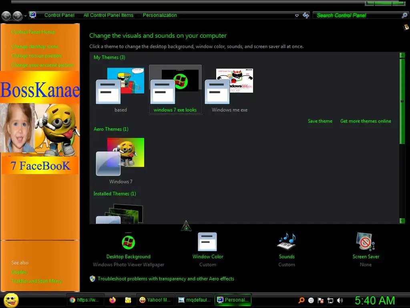Click the search magnifier icon

pyautogui.click(x=404, y=15)
